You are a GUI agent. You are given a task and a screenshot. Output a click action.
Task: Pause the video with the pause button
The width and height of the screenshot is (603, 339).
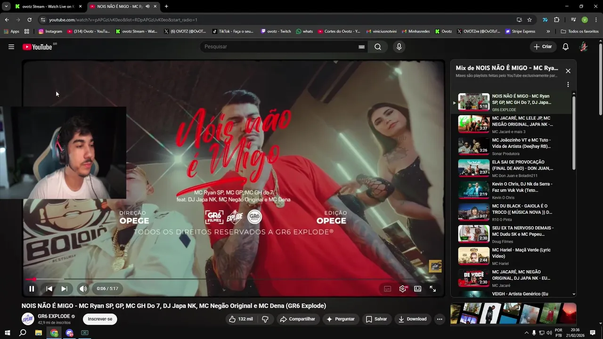(32, 289)
